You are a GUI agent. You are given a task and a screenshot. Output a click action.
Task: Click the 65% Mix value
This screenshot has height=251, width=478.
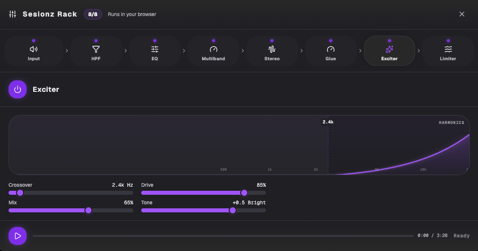point(129,203)
